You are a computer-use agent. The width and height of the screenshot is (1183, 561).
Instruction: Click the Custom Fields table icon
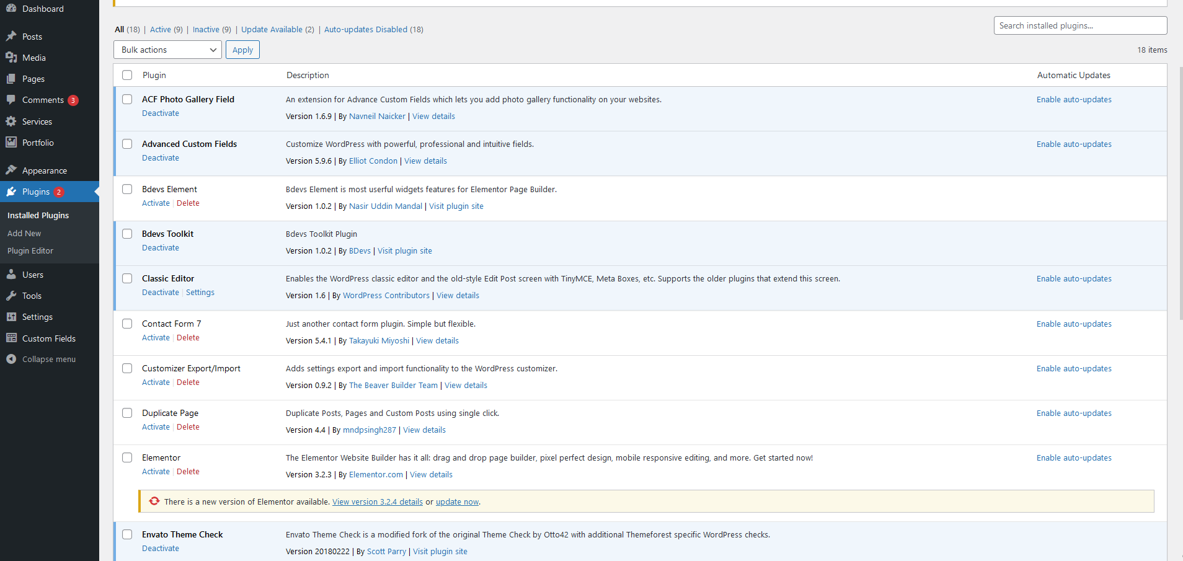point(11,338)
